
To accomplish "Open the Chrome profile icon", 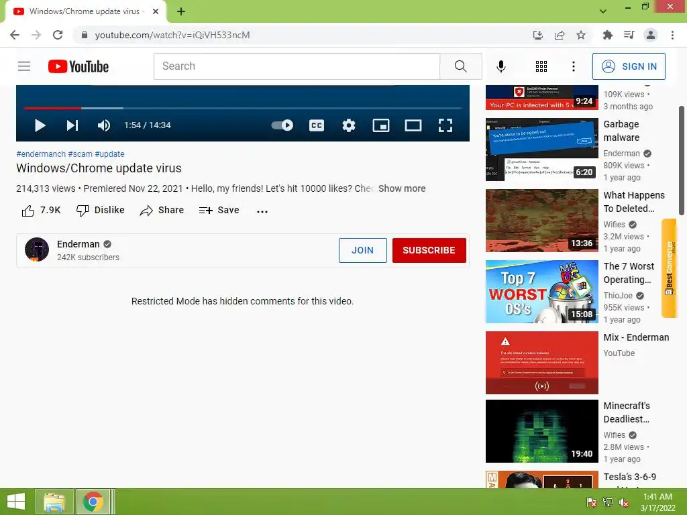I will [651, 35].
